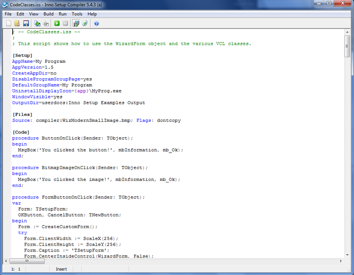The width and height of the screenshot is (354, 275).
Task: Click 'procedure BitmapImageOnClick' declaration line
Action: tap(80, 168)
